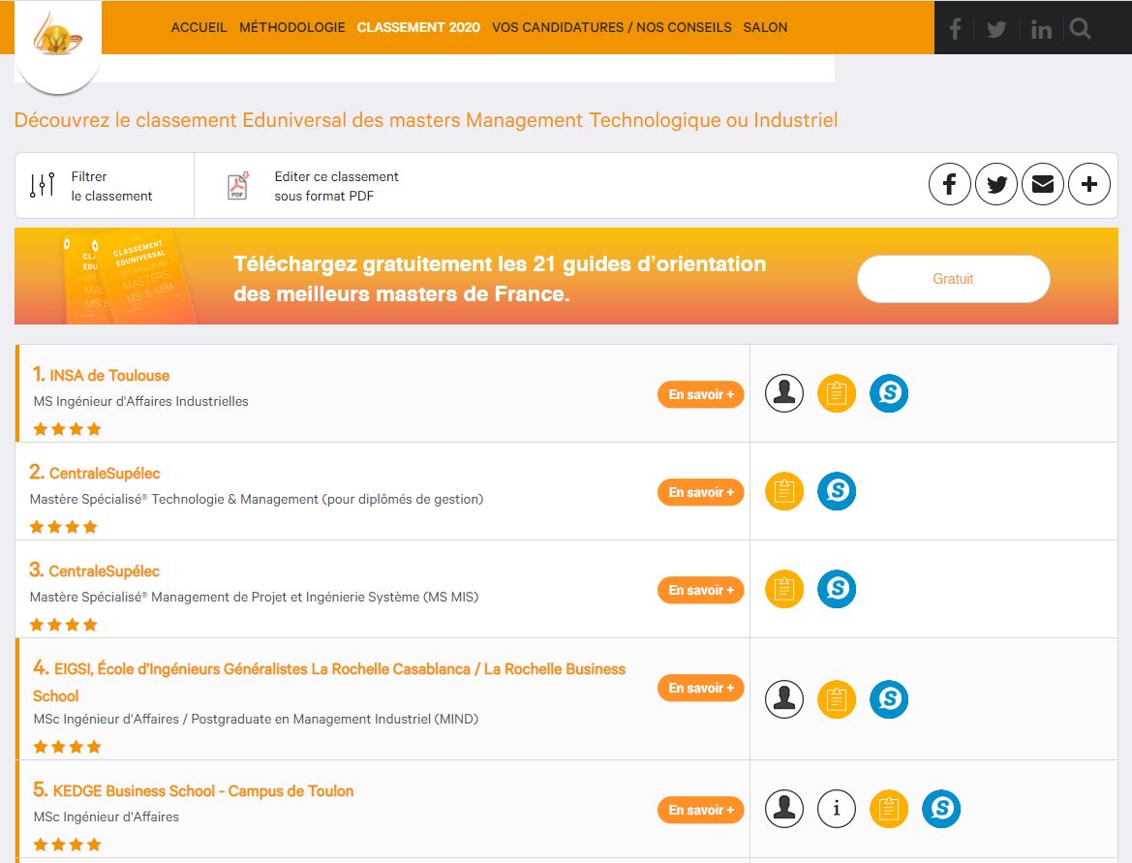Image resolution: width=1132 pixels, height=863 pixels.
Task: Click Filtrer le classement
Action: [111, 186]
